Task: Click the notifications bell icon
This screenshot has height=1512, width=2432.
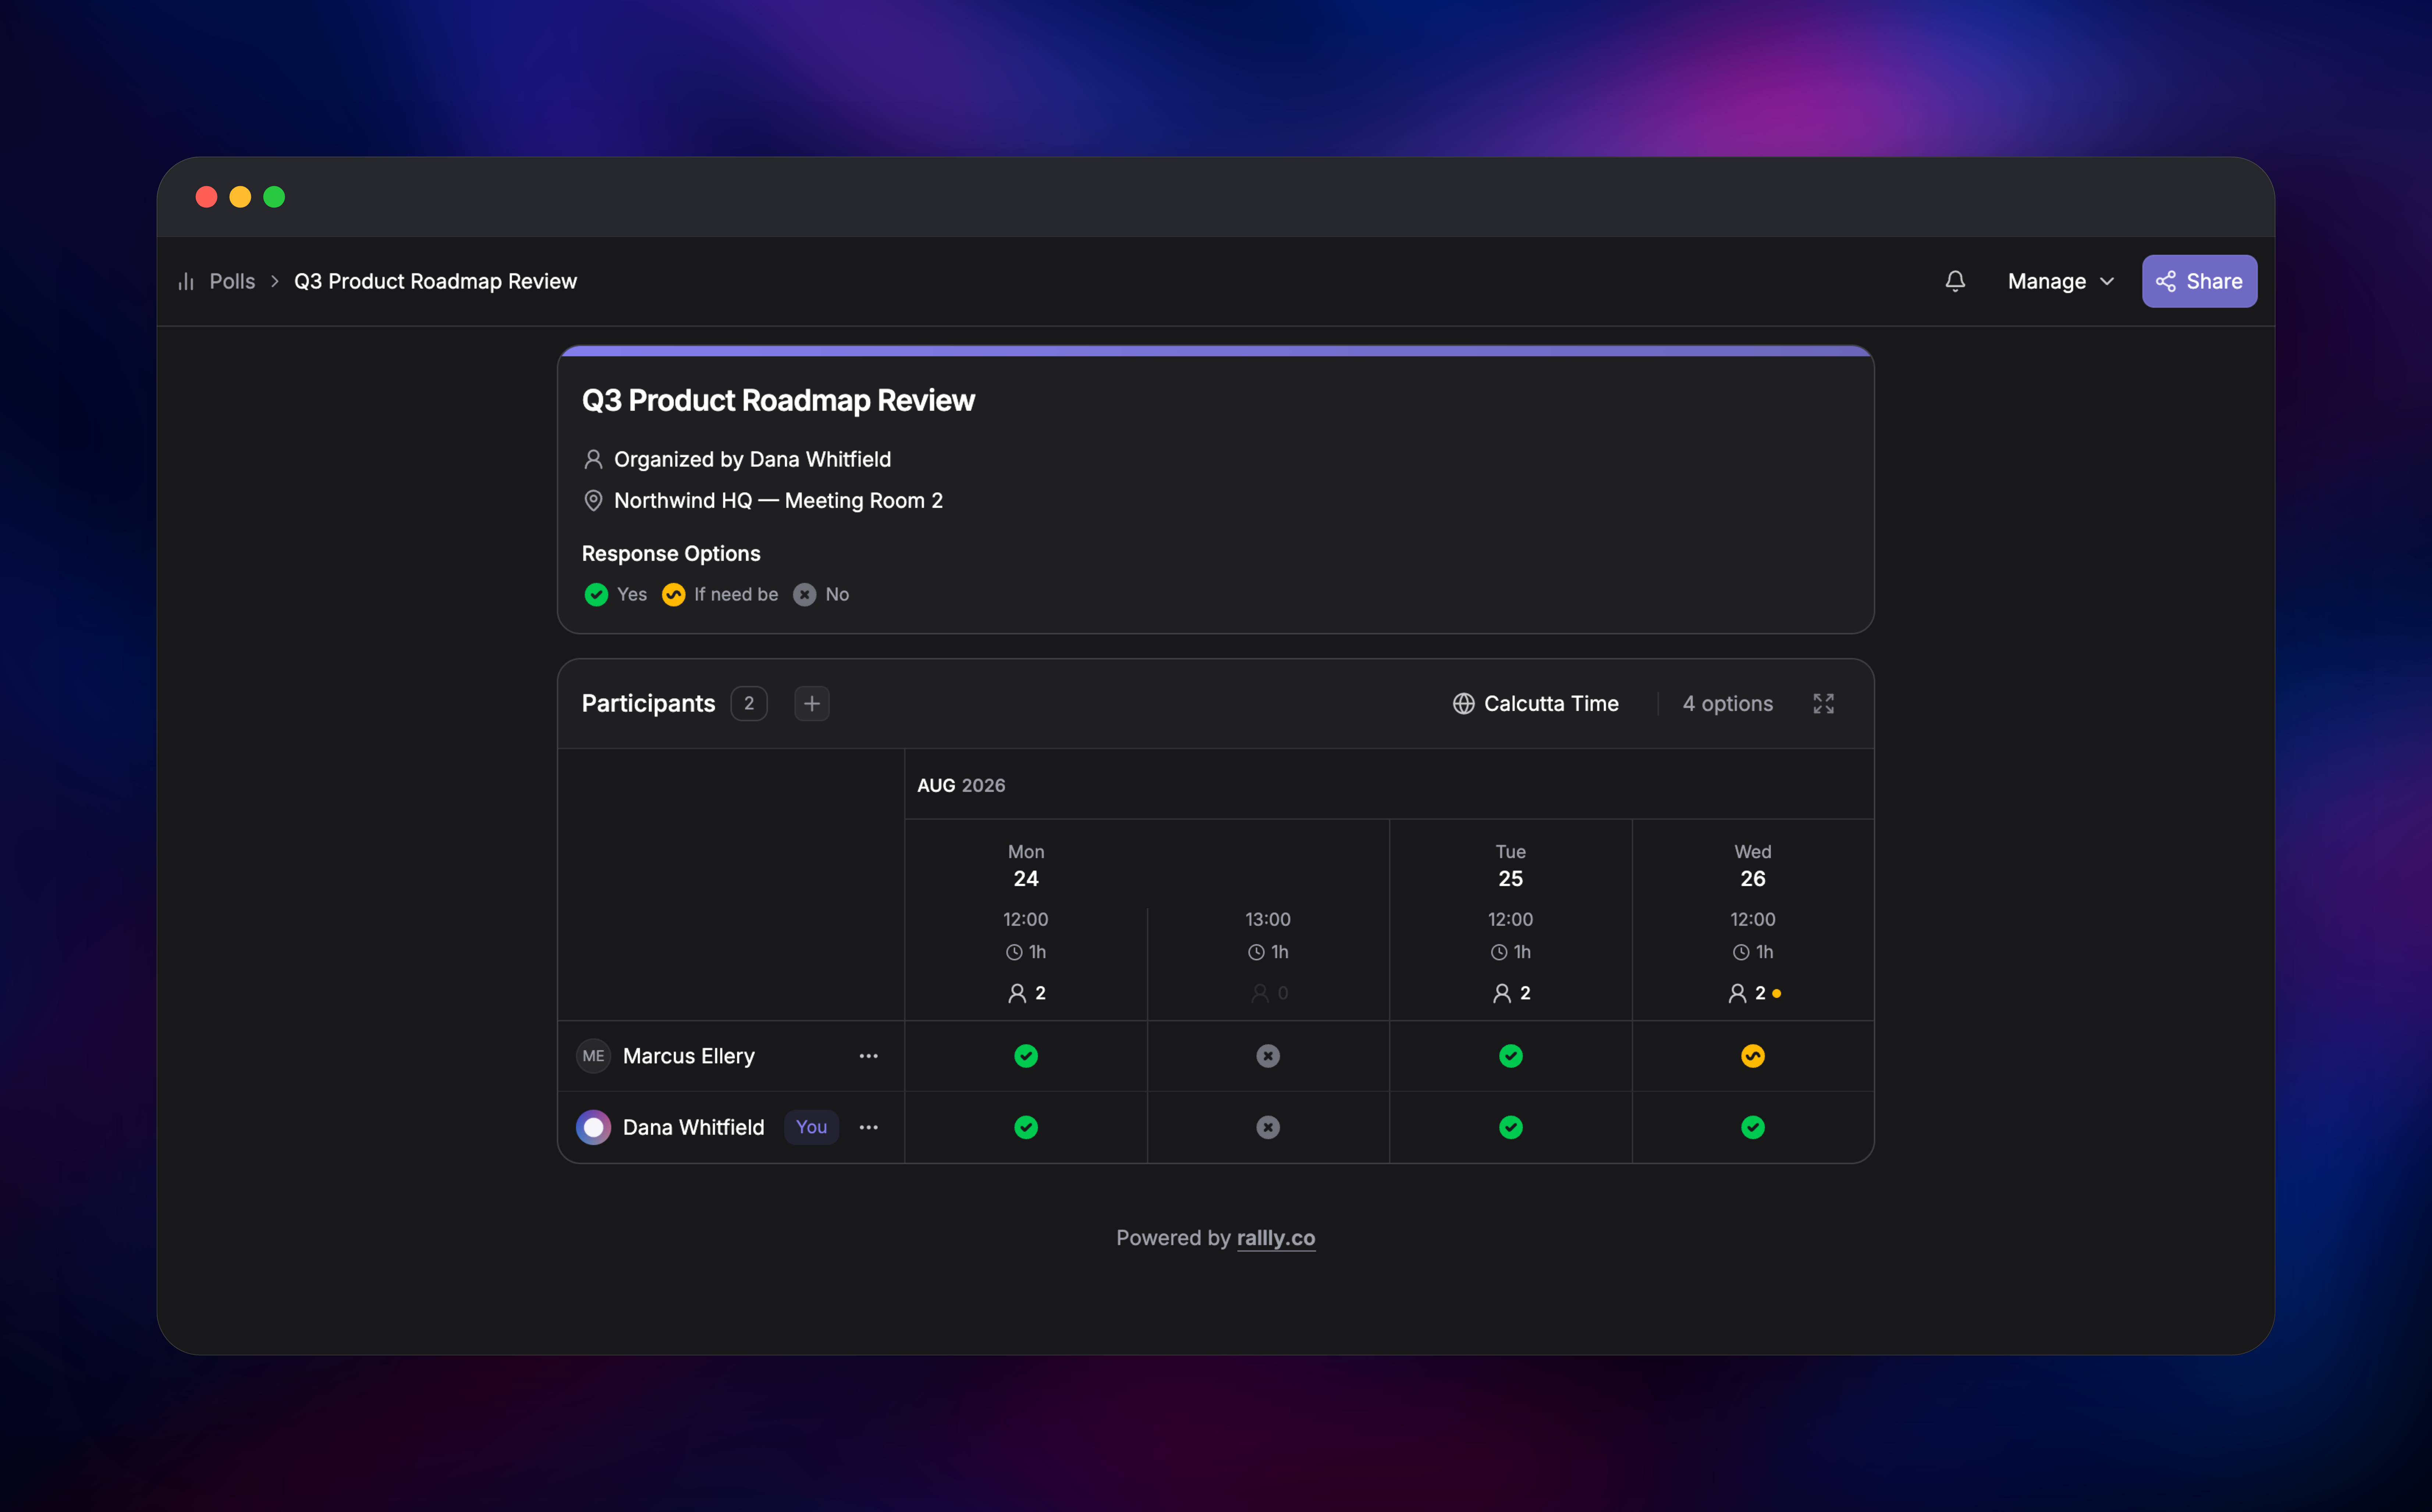Action: click(1955, 281)
